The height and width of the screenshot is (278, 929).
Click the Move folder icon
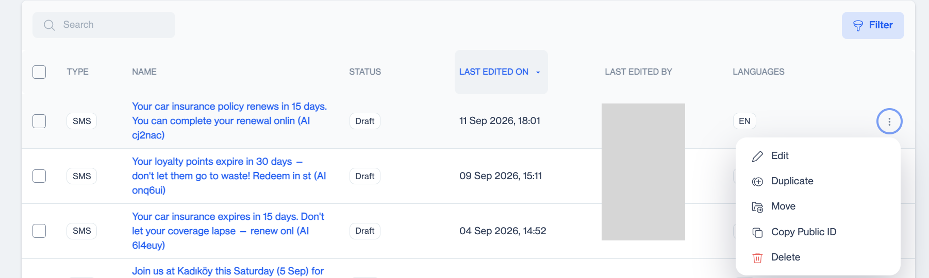click(x=757, y=207)
